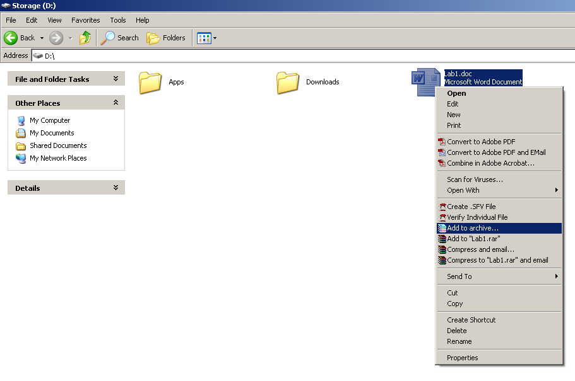Choose Print in the context menu

[x=499, y=125]
